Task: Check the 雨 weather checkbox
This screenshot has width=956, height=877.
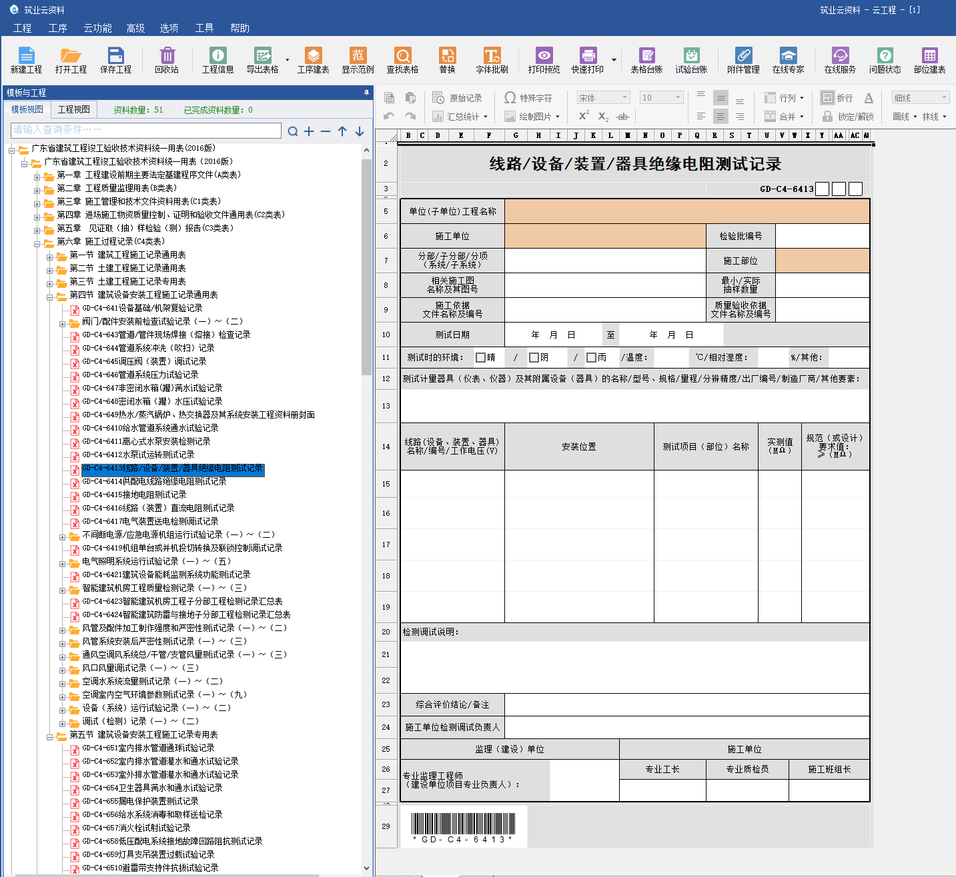Action: (591, 358)
